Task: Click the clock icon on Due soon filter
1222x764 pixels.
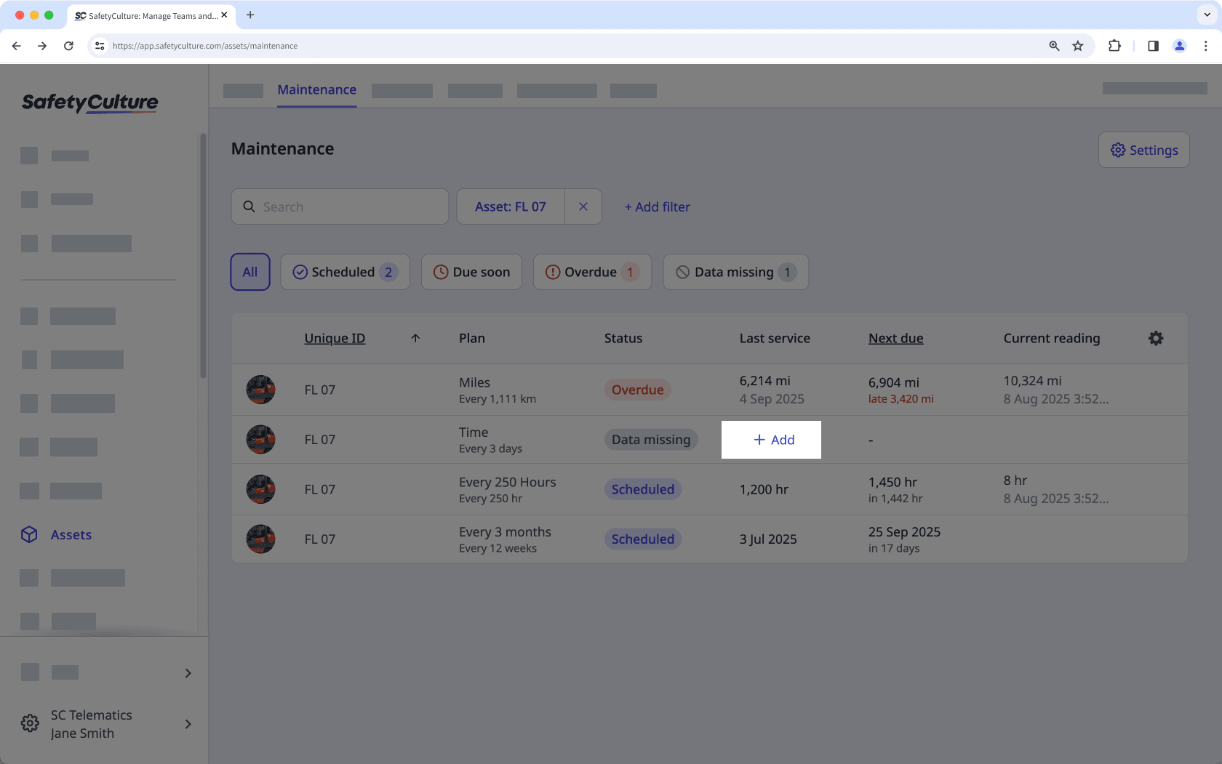Action: pos(440,271)
